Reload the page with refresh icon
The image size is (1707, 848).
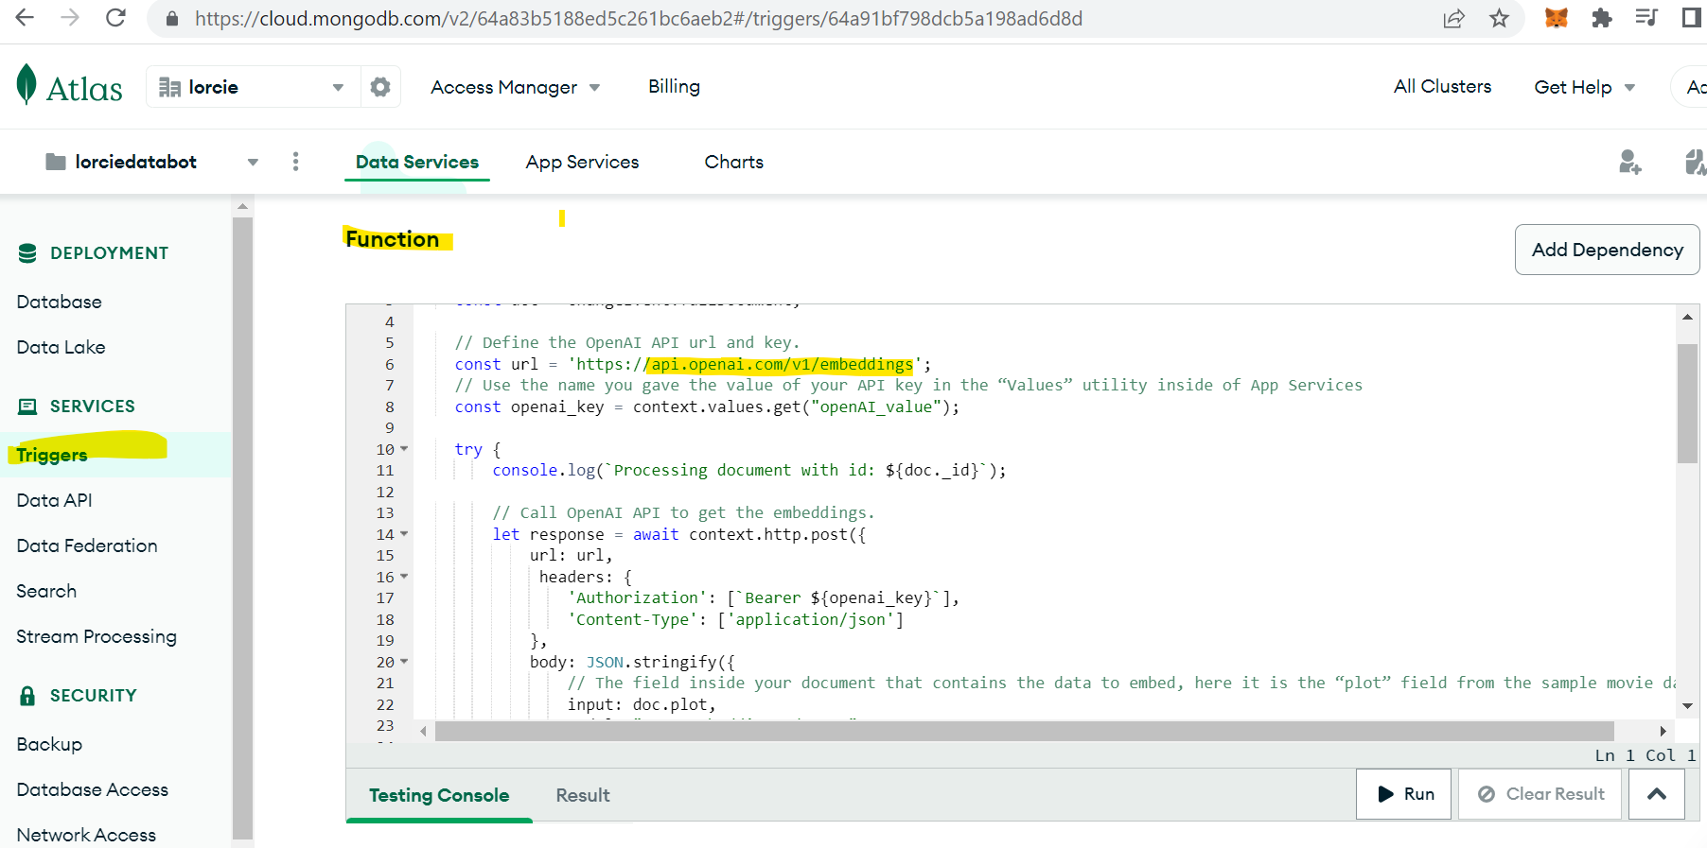click(x=115, y=18)
